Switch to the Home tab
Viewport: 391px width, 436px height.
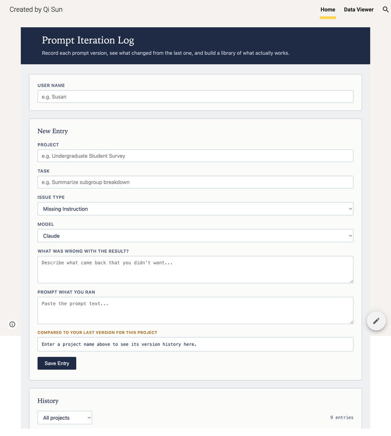(x=328, y=9)
